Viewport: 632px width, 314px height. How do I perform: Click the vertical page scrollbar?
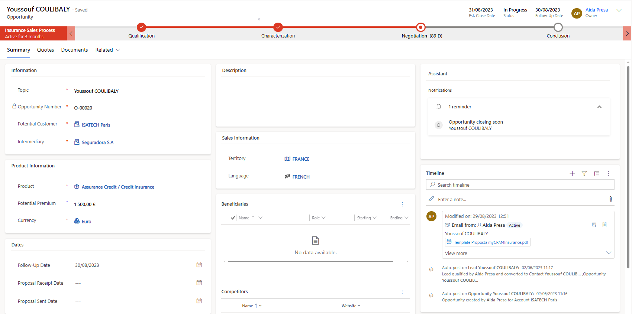pos(628,167)
